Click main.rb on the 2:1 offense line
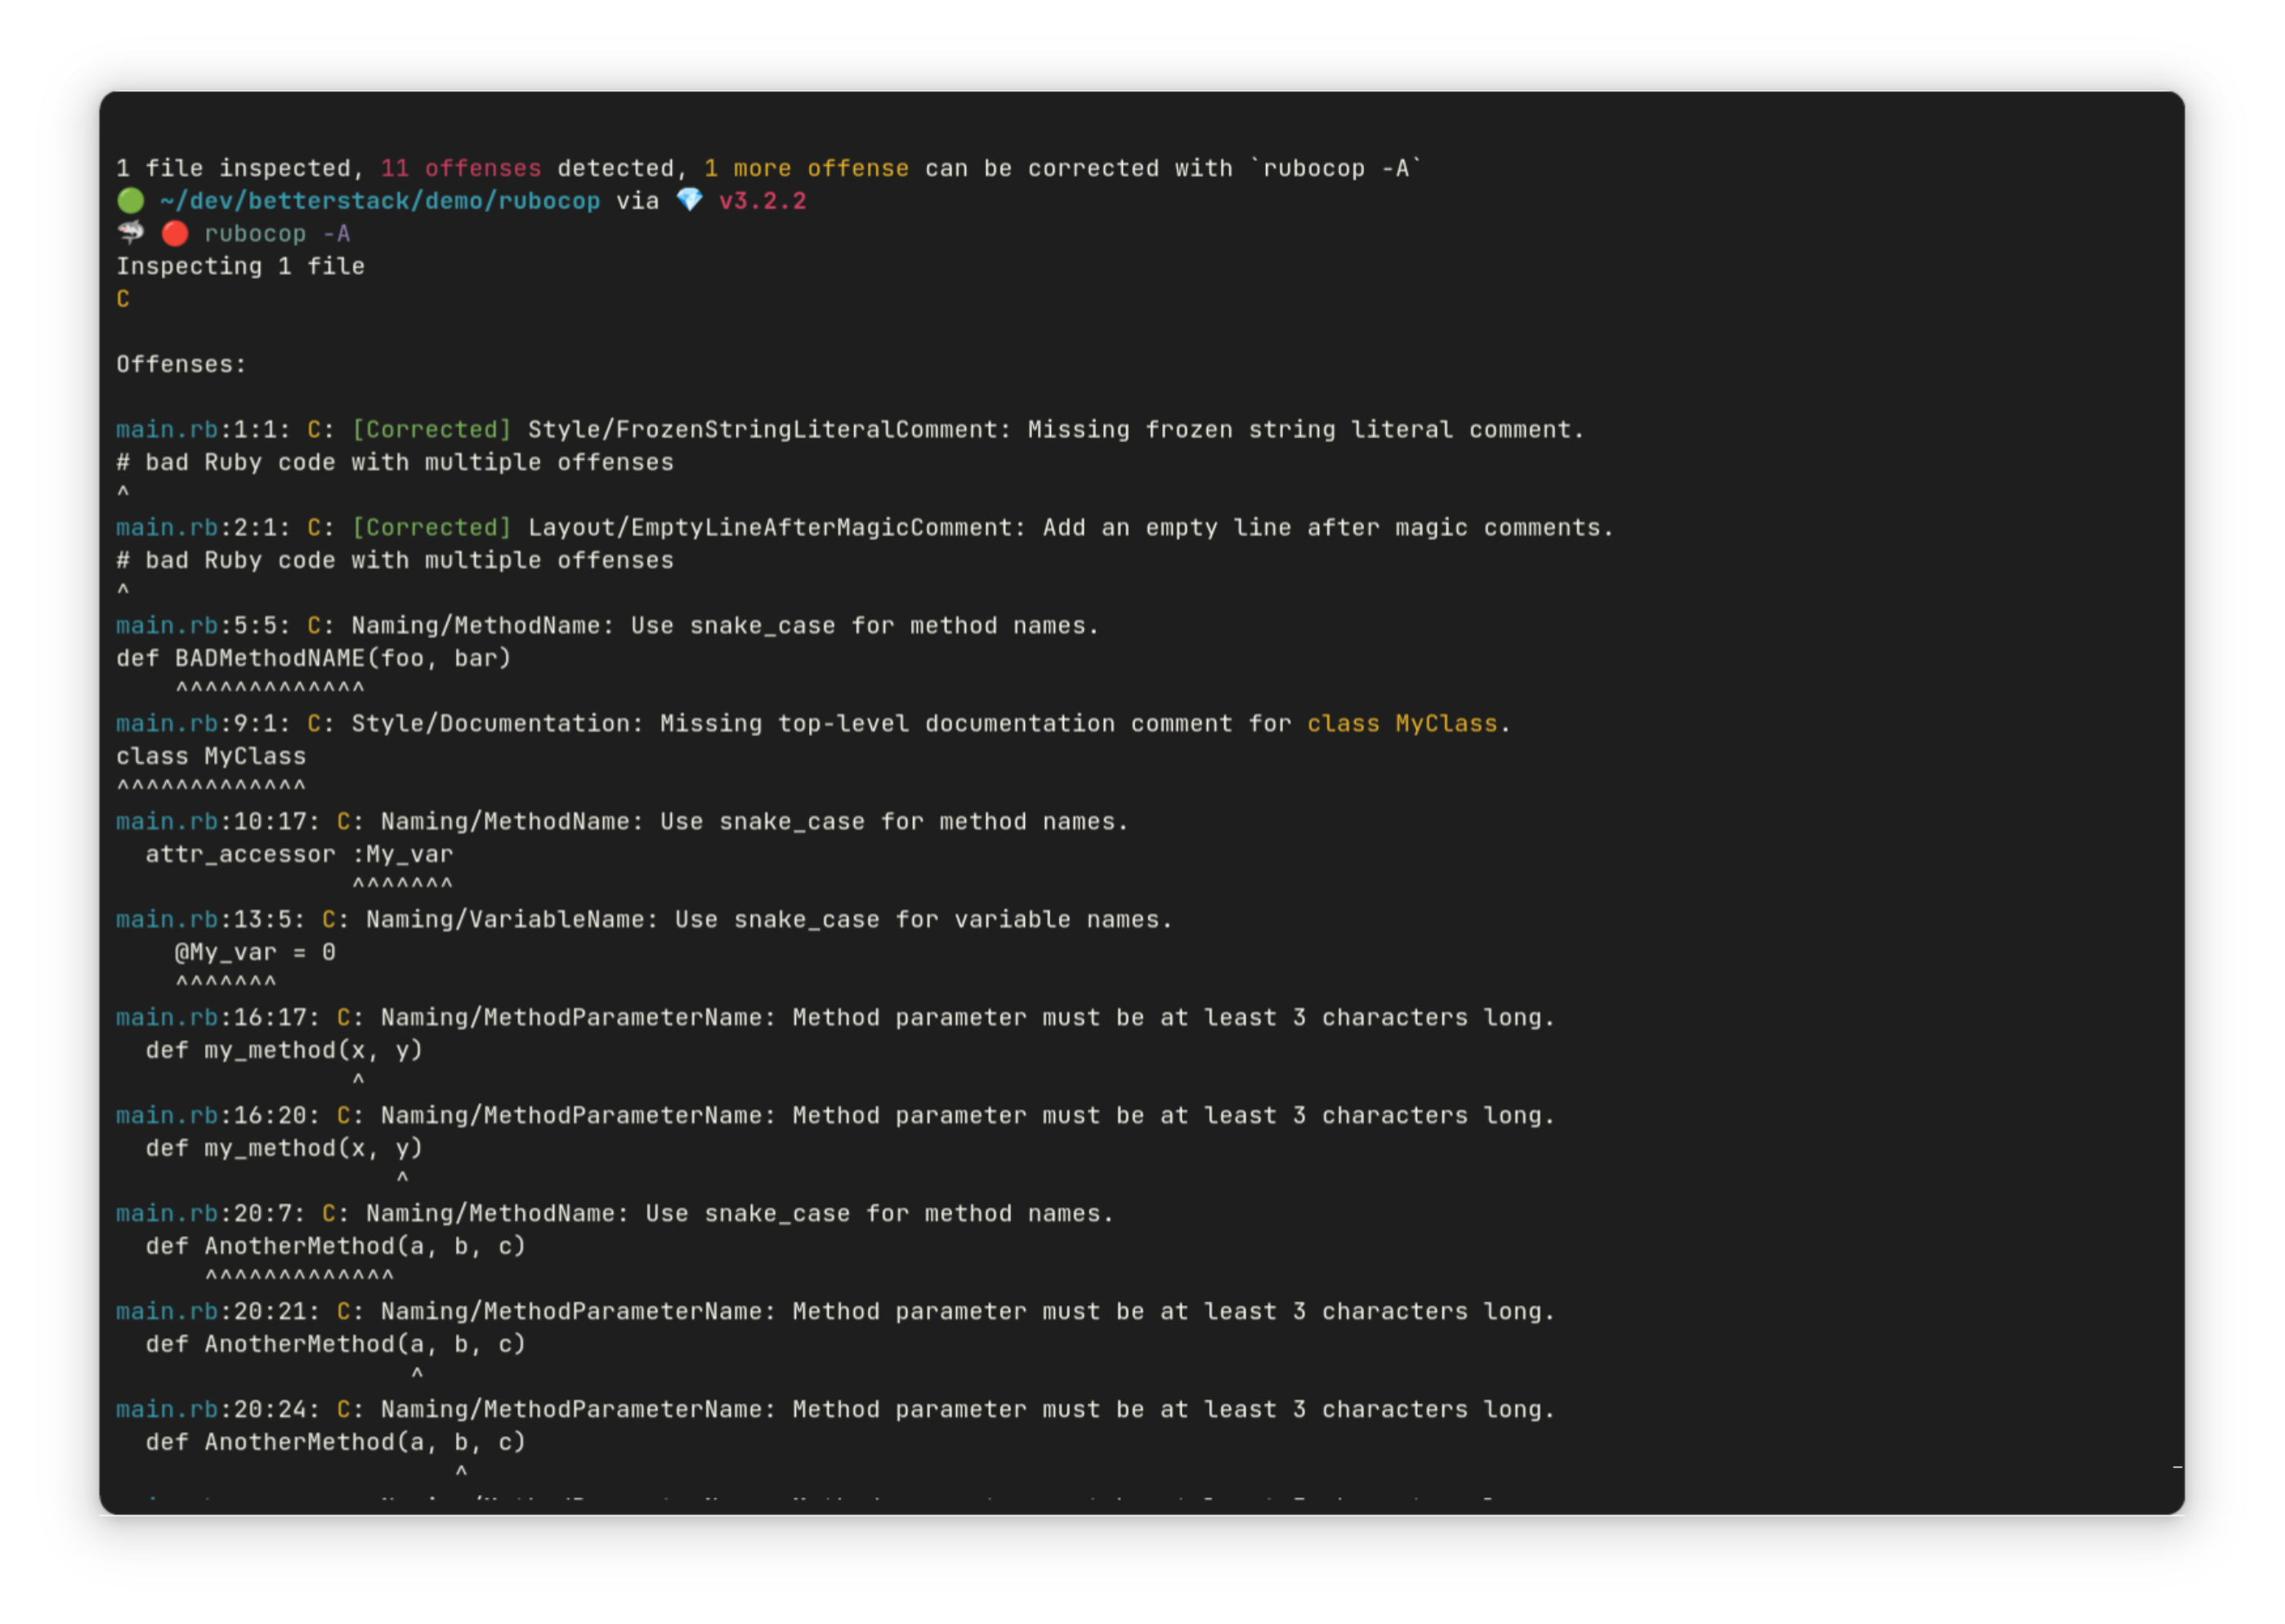Viewport: 2285px width, 1624px height. 167,528
